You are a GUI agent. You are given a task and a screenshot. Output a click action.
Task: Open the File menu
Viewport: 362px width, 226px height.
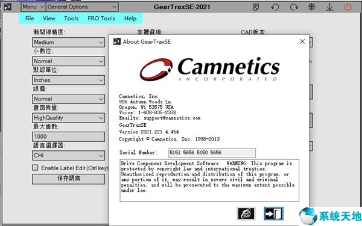(x=30, y=19)
